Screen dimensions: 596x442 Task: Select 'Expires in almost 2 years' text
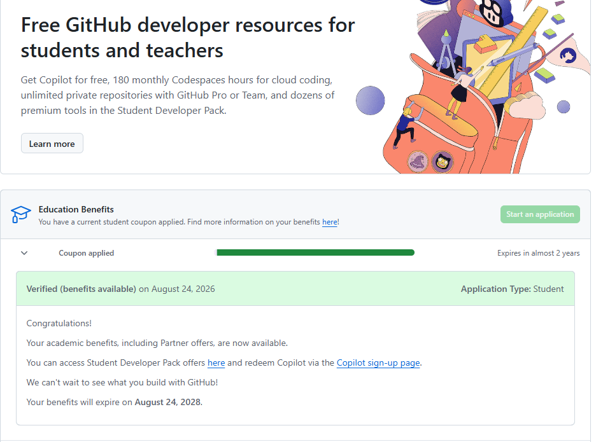tap(538, 253)
